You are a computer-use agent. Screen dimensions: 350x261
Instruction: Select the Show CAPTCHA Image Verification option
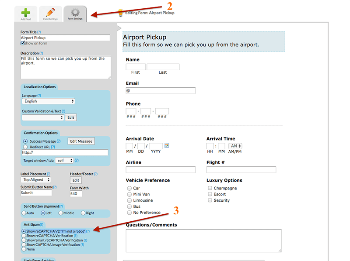[x=23, y=244]
